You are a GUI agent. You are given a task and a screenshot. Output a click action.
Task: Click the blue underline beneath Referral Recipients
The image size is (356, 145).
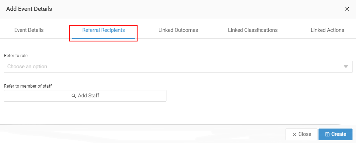(x=103, y=39)
